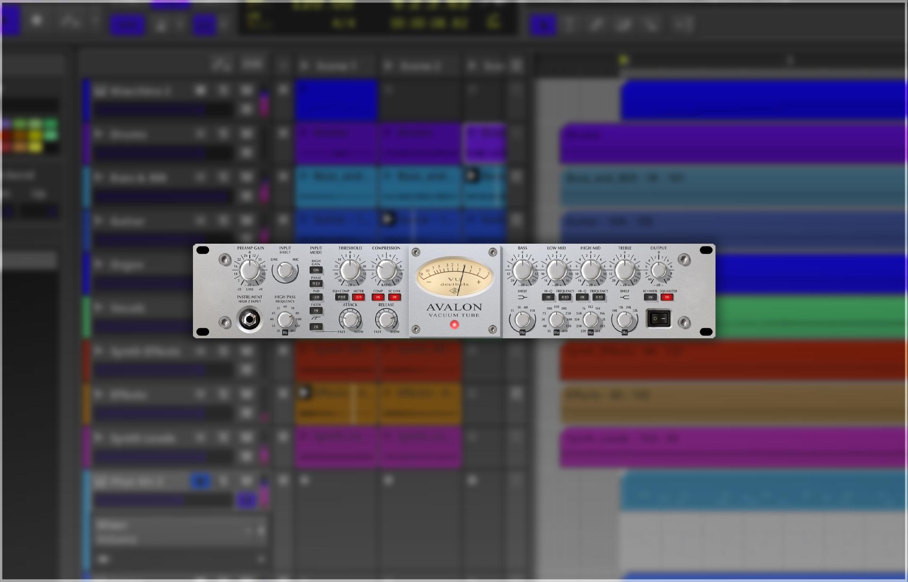Toggle the SC LINK IN button

pos(394,297)
